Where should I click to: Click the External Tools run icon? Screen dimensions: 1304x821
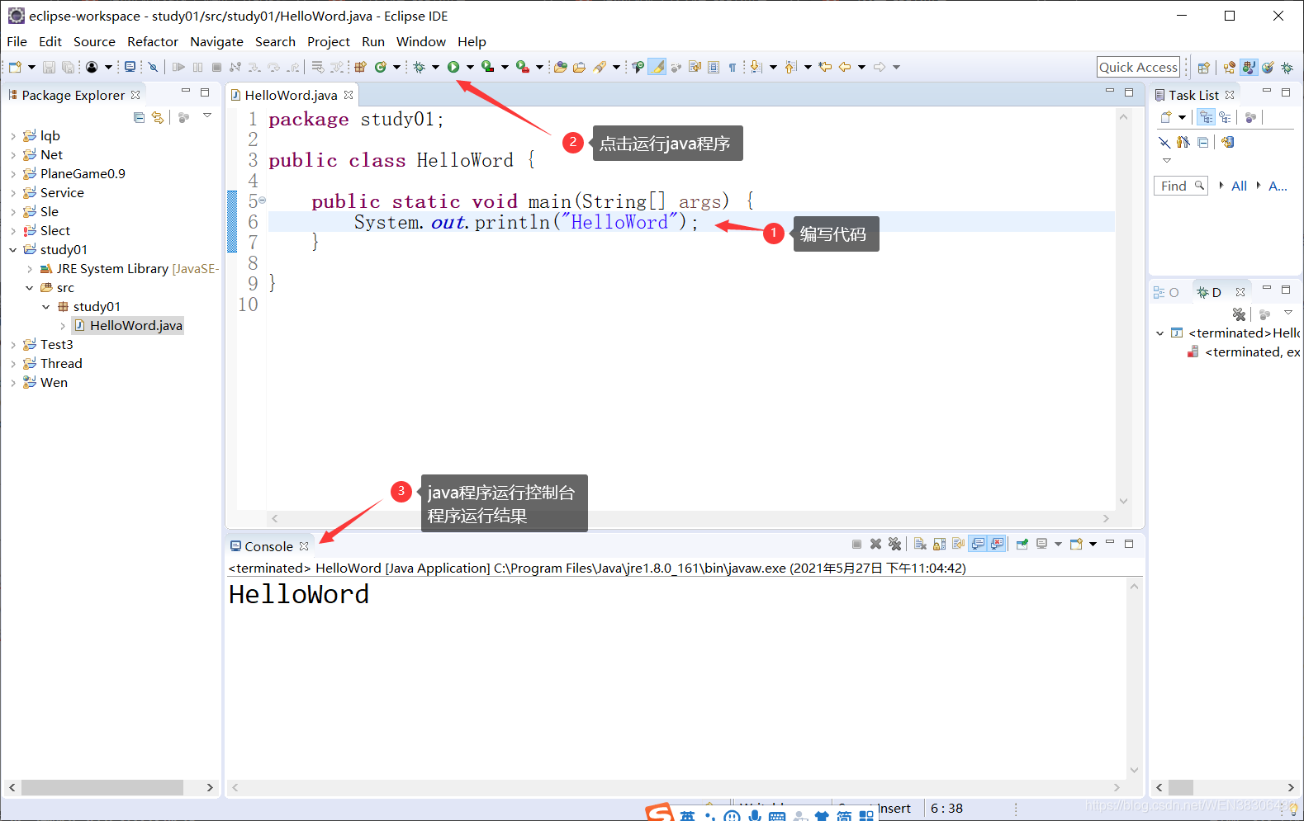point(522,67)
